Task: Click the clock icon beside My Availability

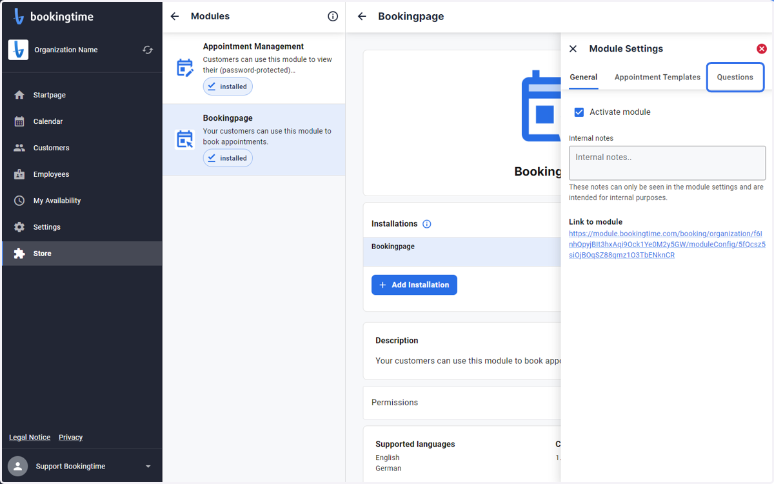Action: 19,201
